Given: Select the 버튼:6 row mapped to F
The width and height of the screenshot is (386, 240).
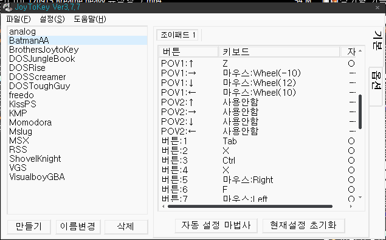Looking at the screenshot, I should [258, 190].
